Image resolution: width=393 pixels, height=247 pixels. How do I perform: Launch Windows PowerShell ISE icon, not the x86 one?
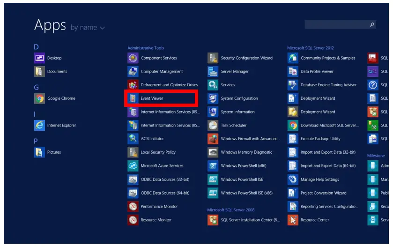coord(213,180)
